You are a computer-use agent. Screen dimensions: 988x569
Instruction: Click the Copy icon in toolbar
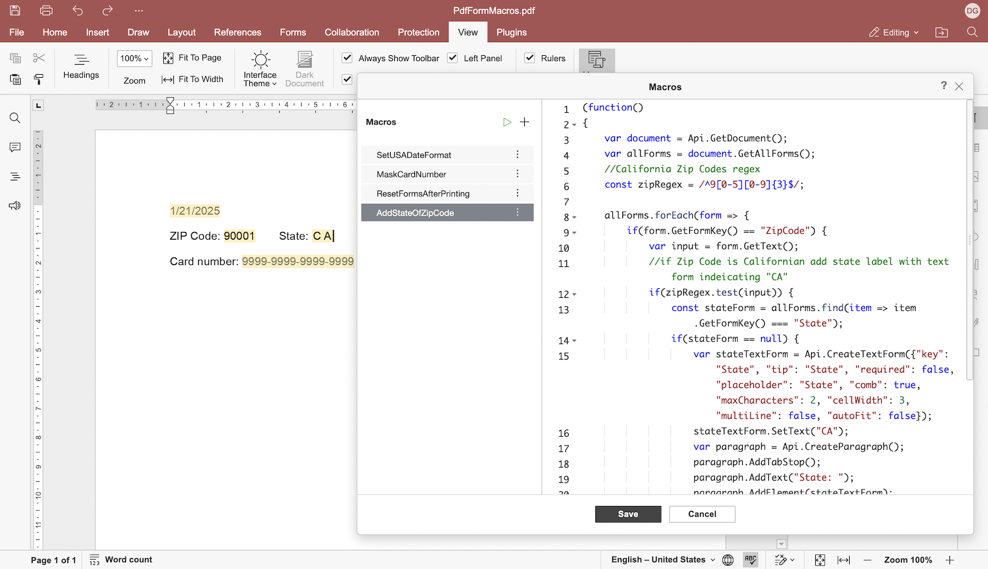point(15,58)
